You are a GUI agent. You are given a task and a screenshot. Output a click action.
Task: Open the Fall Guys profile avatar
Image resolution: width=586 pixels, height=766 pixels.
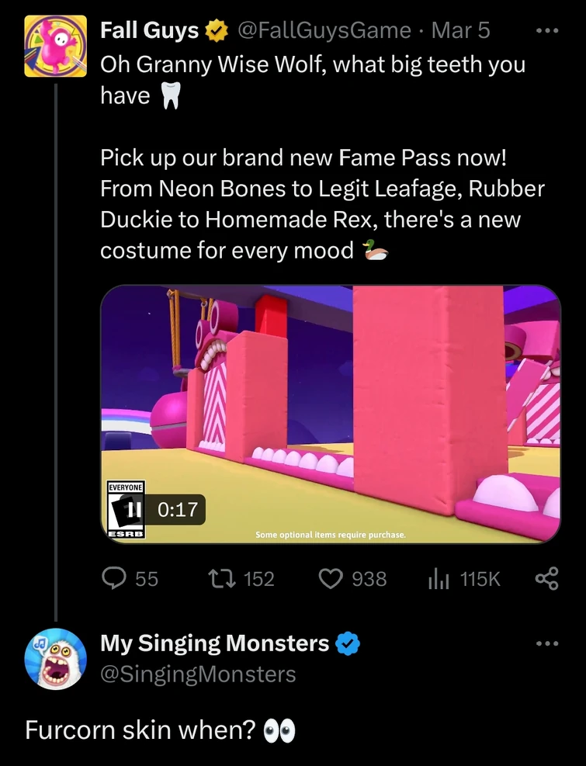[55, 45]
